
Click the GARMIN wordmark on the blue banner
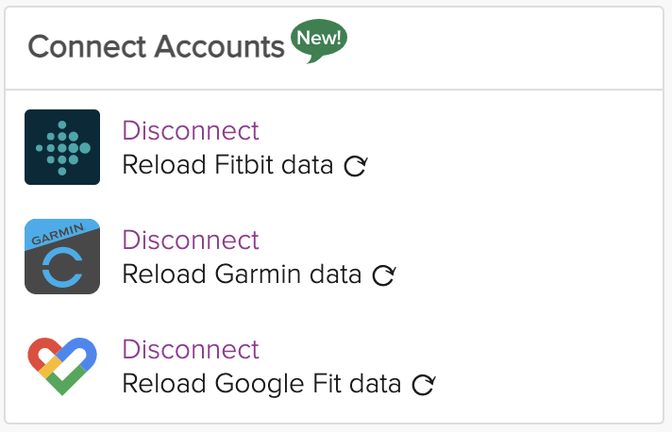(x=58, y=234)
